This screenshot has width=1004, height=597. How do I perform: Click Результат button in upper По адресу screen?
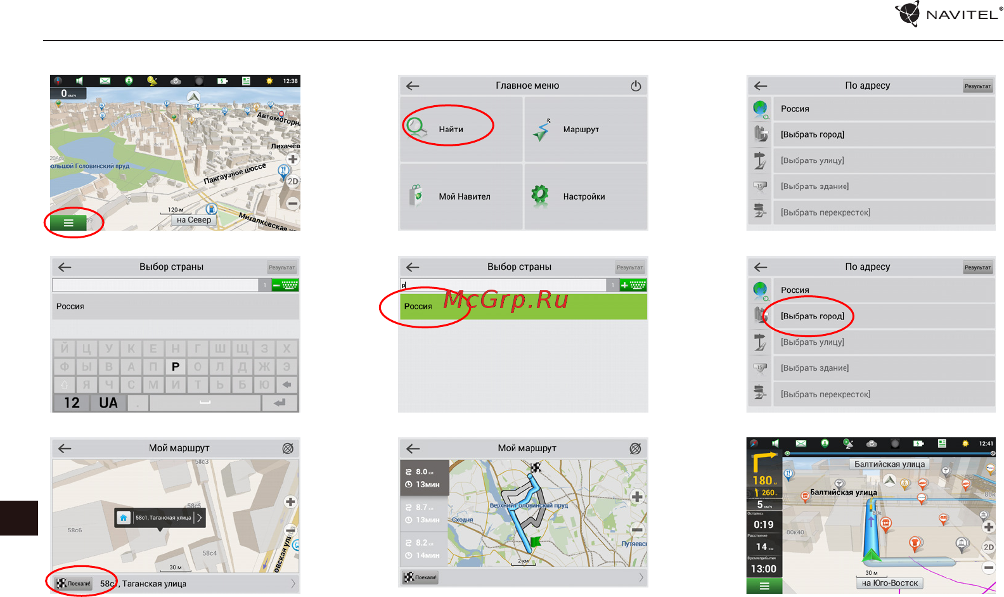[x=977, y=86]
